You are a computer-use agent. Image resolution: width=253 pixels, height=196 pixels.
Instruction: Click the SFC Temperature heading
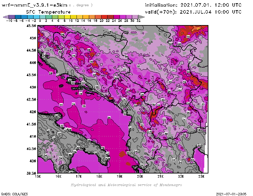(48, 12)
